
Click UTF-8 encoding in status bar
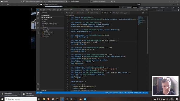pyautogui.click(x=121, y=93)
